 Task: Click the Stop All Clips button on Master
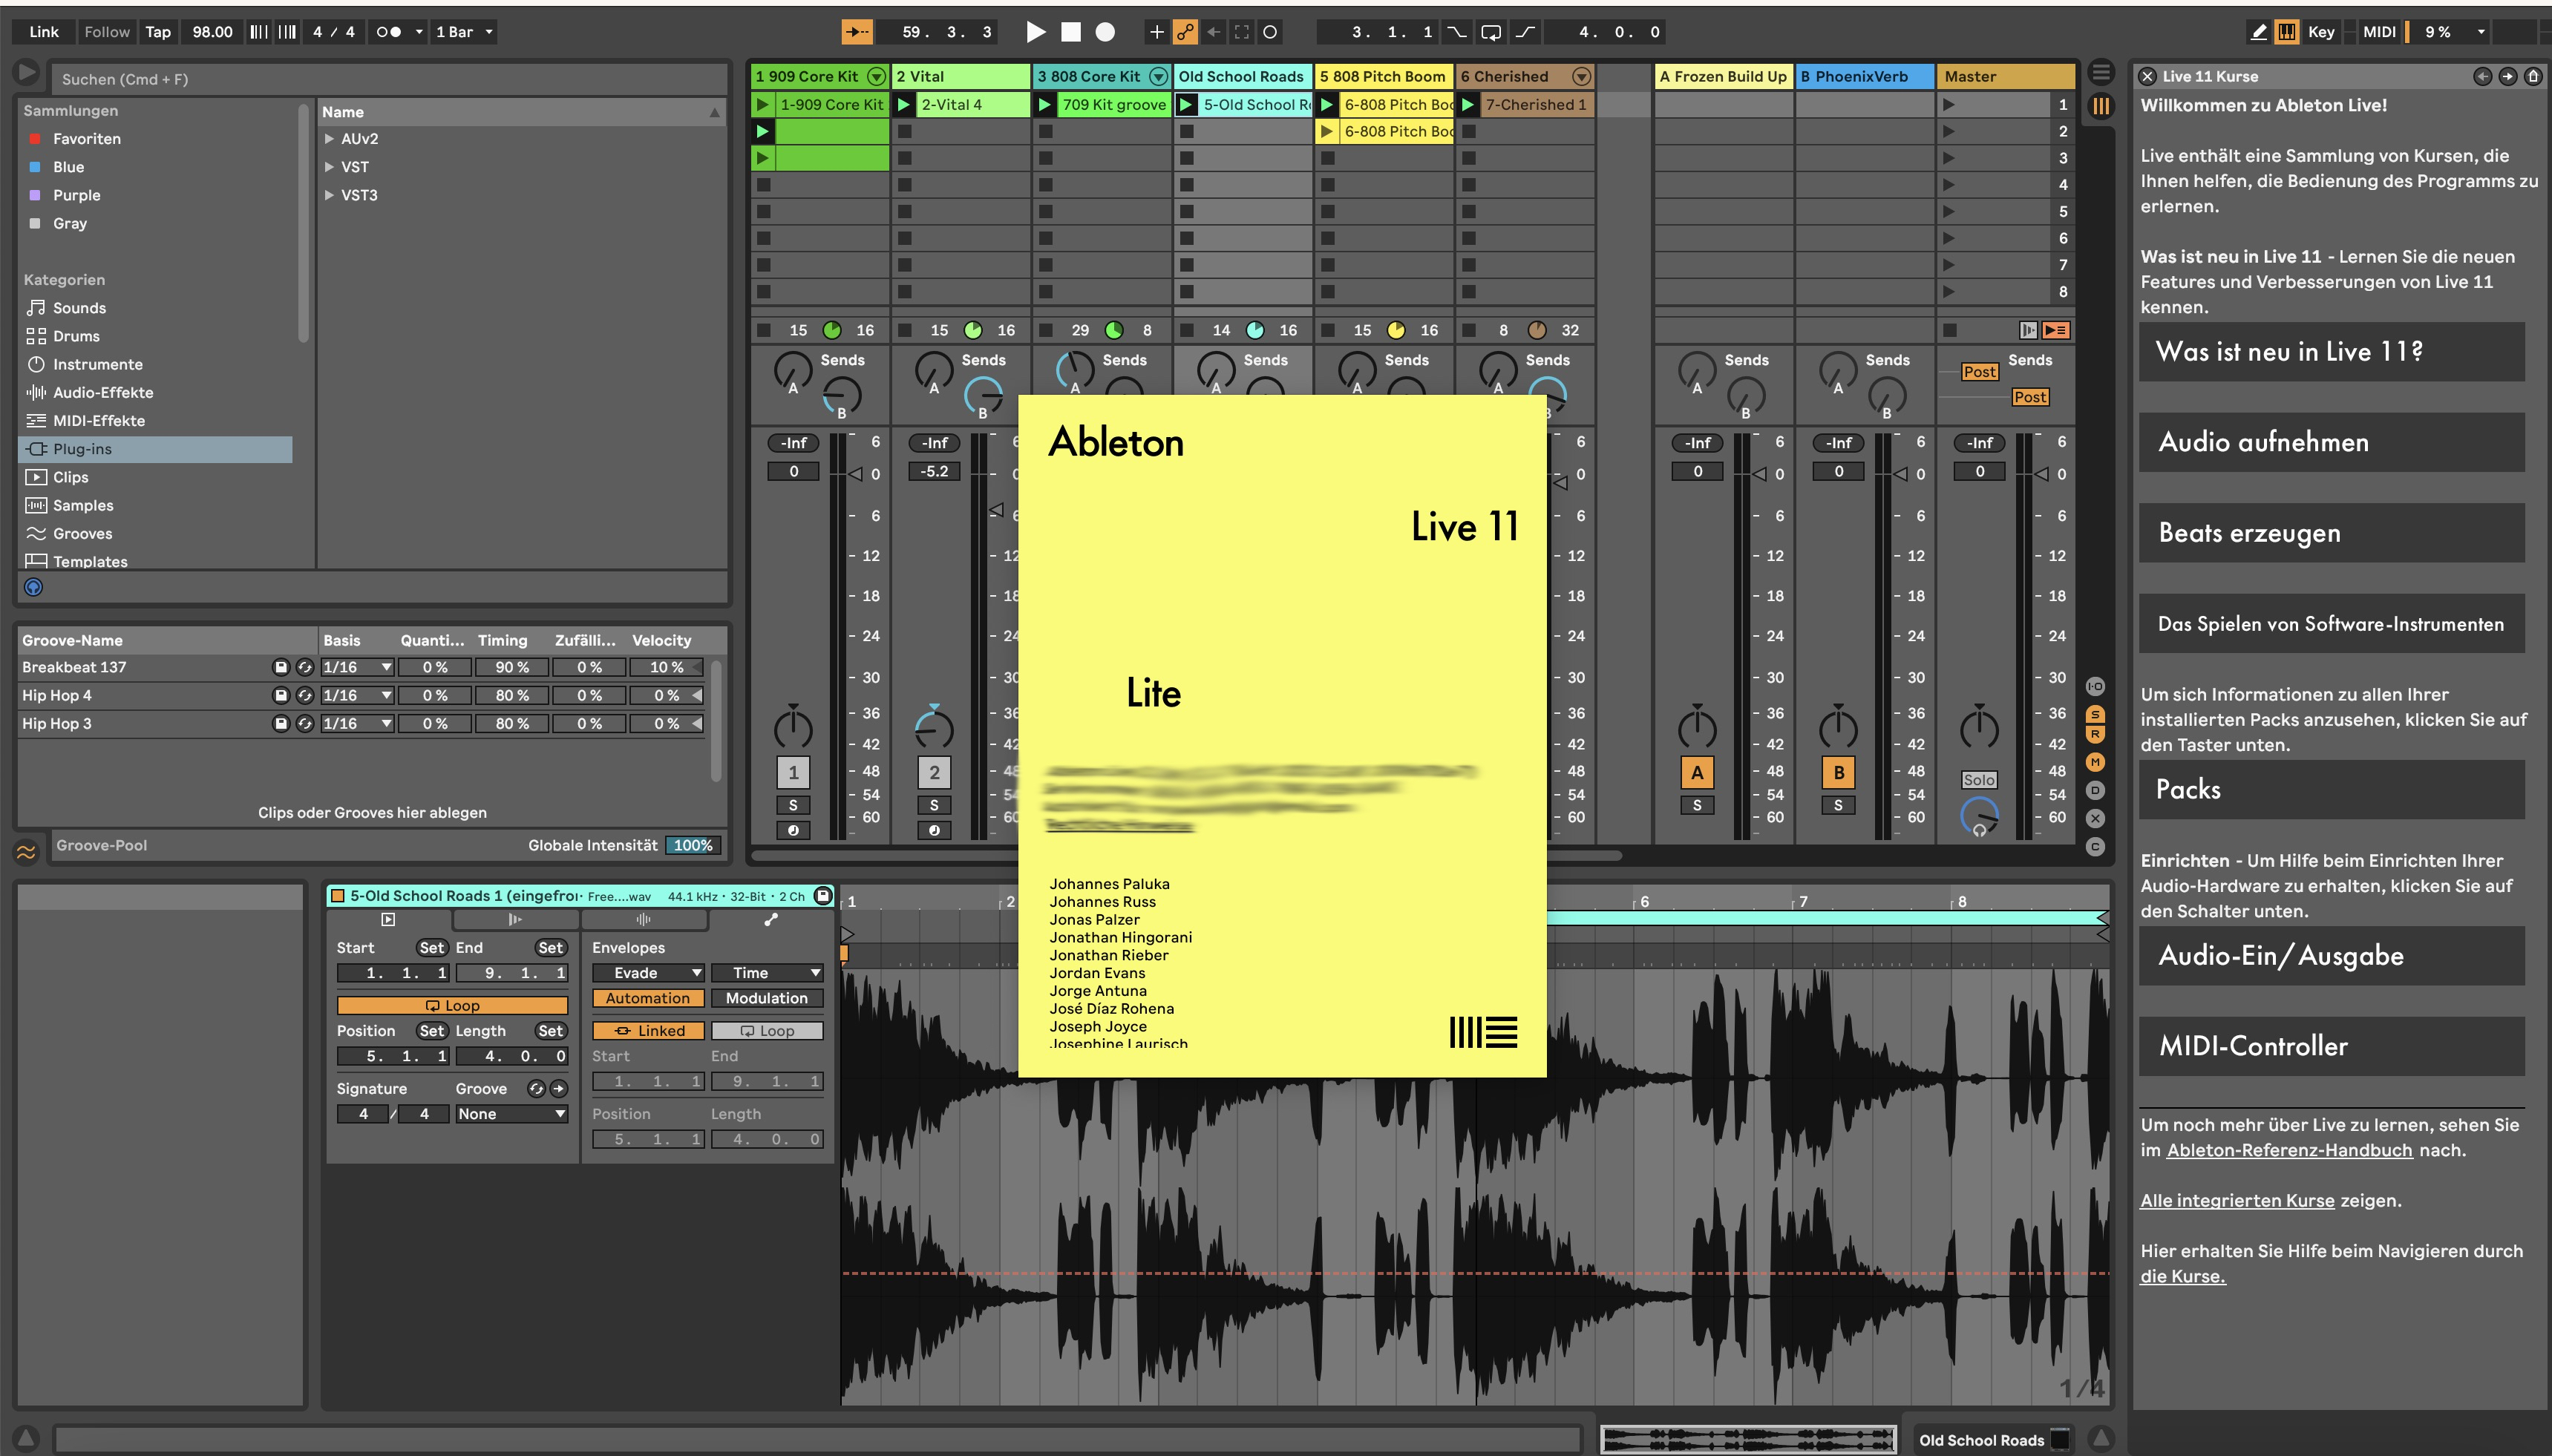click(x=1949, y=330)
